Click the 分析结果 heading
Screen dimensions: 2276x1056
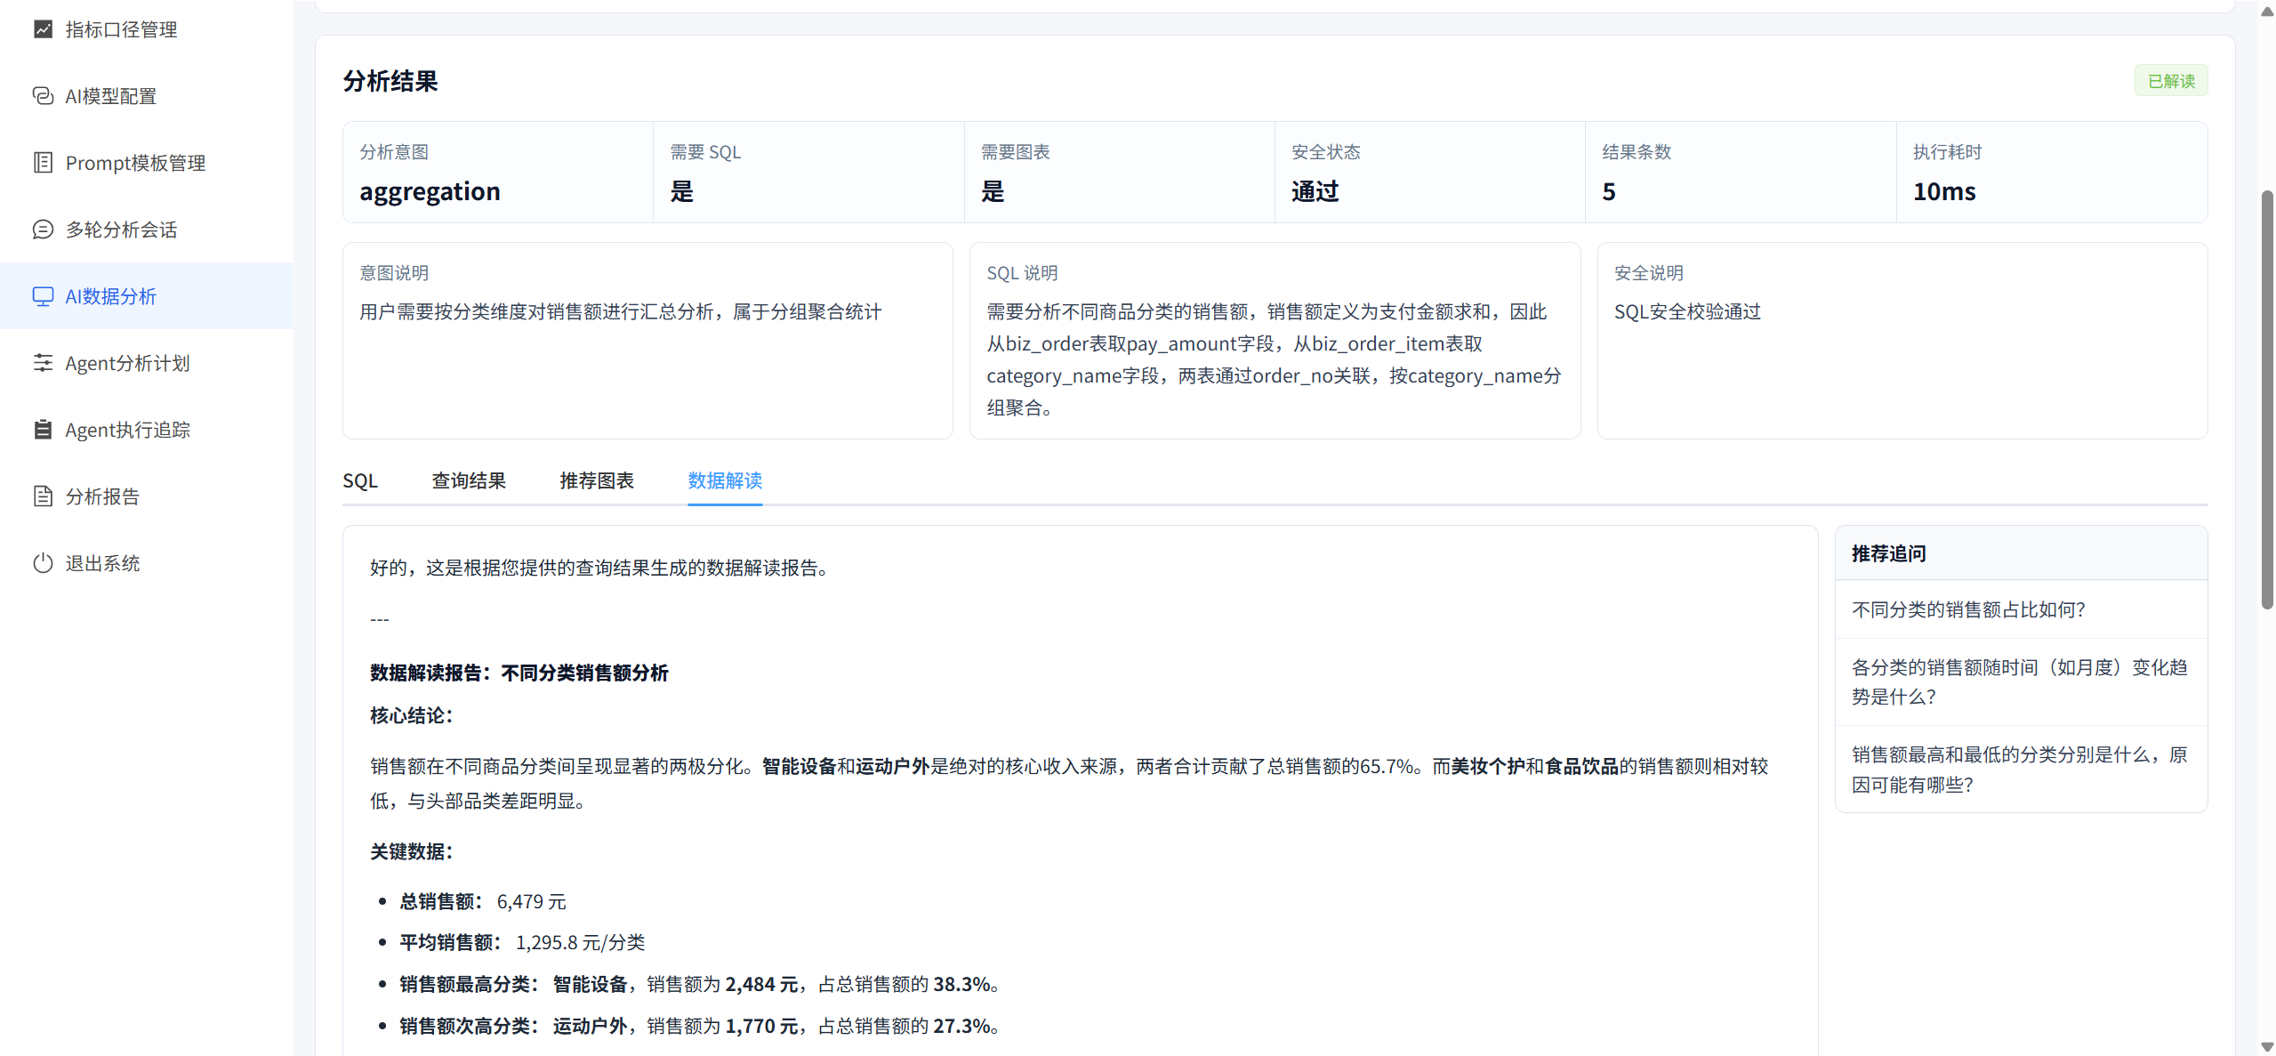(390, 81)
